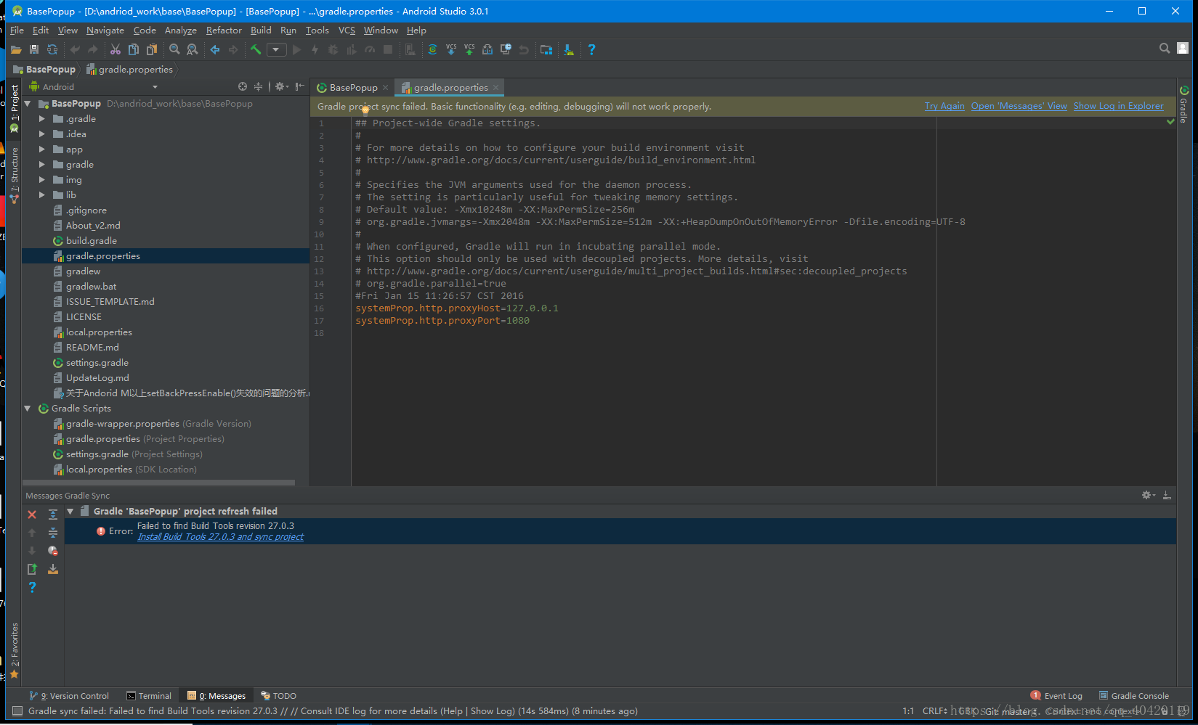This screenshot has width=1198, height=725.
Task: Open the Navigate menu
Action: [x=105, y=30]
